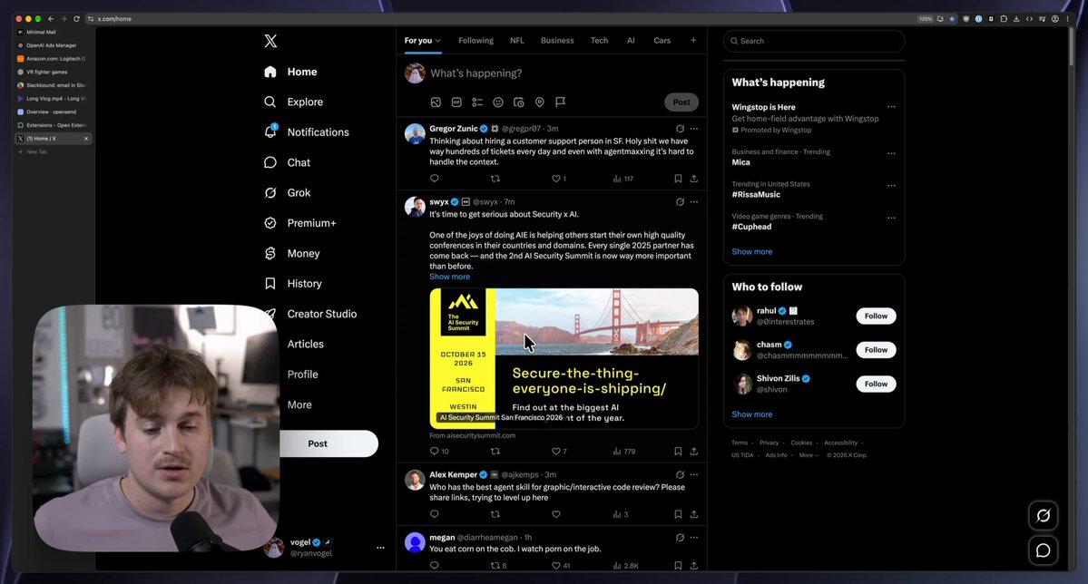Image resolution: width=1088 pixels, height=584 pixels.
Task: View analytics on the swyx post
Action: tap(623, 451)
